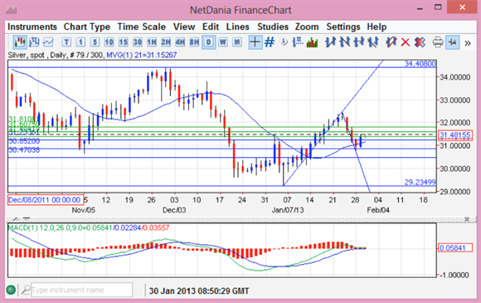Toggle the Daily D time scale button

click(x=209, y=42)
